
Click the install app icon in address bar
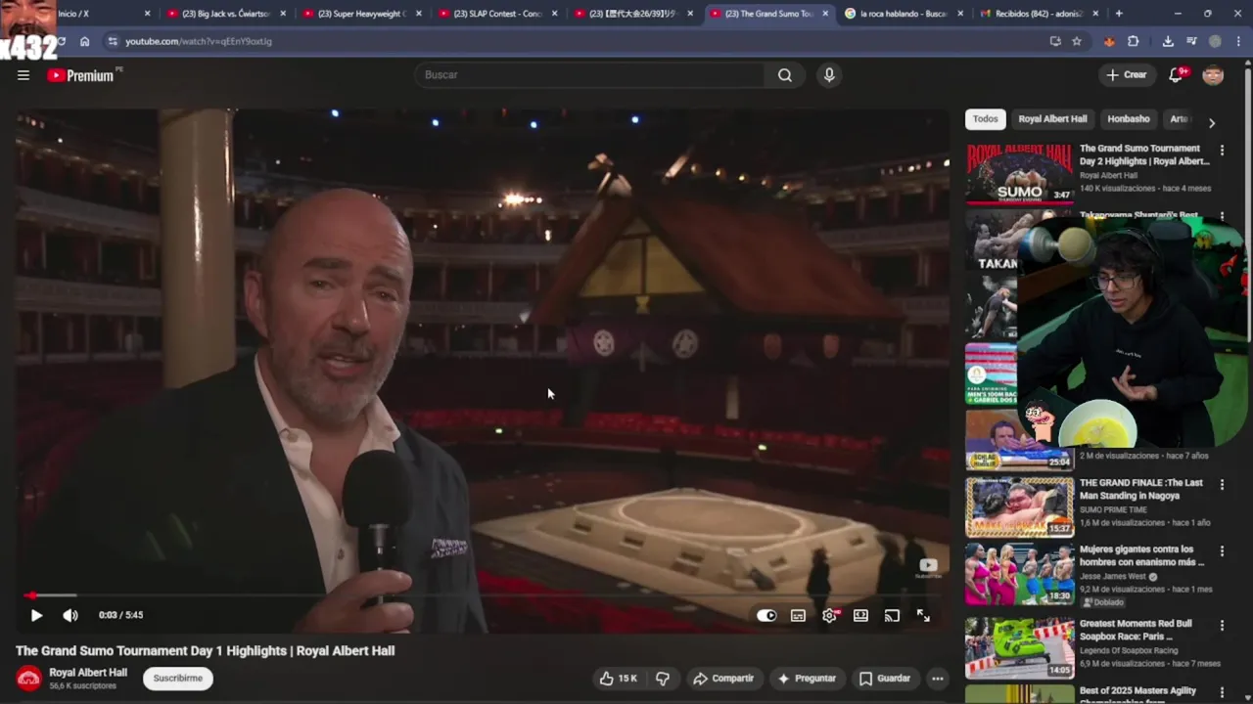point(1055,41)
